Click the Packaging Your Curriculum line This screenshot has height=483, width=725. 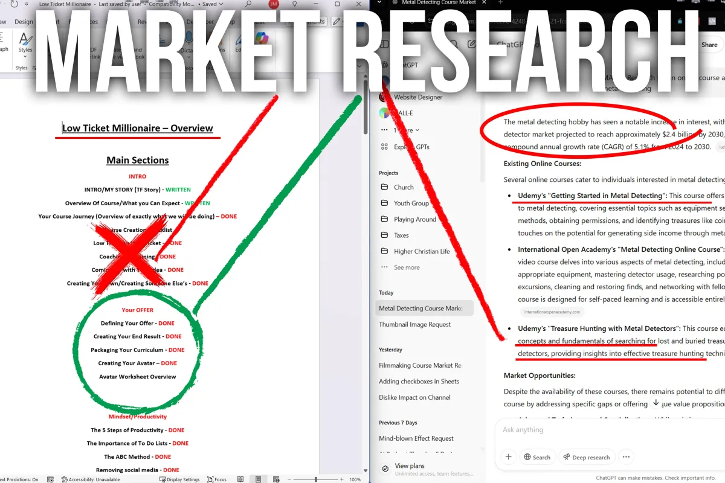coord(138,350)
